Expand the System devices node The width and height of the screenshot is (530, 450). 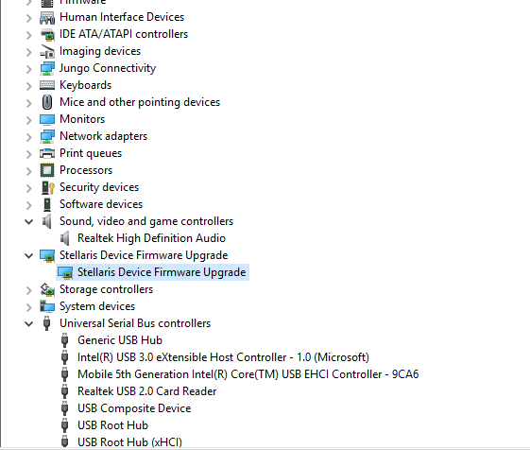click(29, 307)
